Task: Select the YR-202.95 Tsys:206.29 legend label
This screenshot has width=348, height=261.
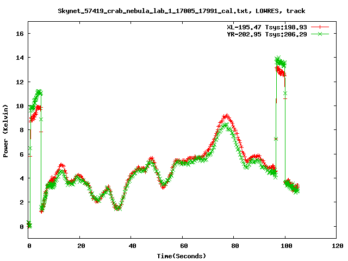Action: pos(267,34)
